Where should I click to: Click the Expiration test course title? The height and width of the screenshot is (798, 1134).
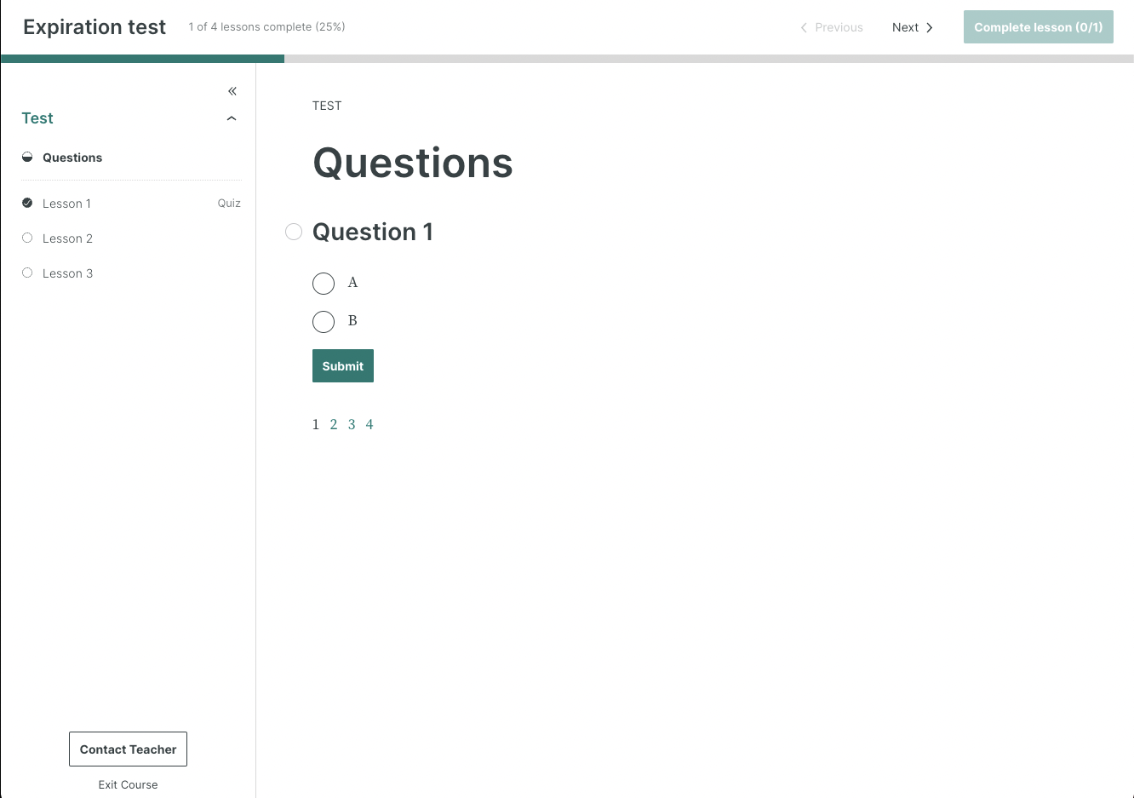(94, 27)
